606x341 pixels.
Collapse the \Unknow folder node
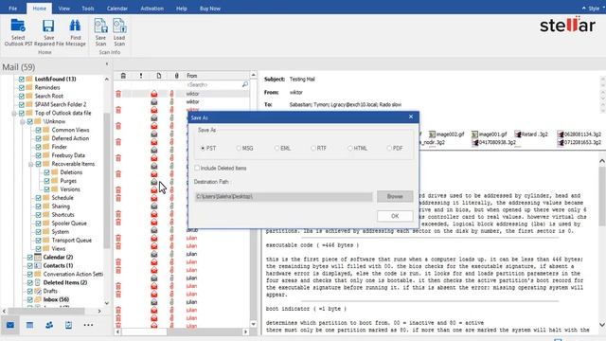(23, 122)
